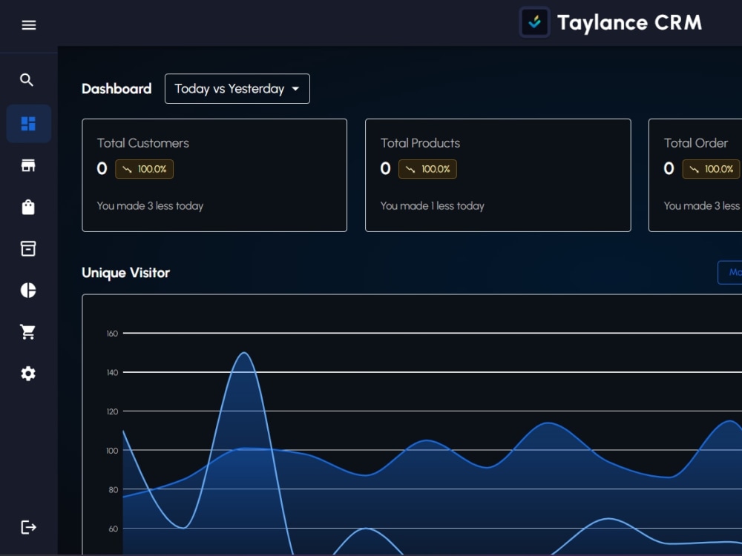The width and height of the screenshot is (742, 556).
Task: Open the Today vs Yesterday dropdown
Action: coord(237,88)
